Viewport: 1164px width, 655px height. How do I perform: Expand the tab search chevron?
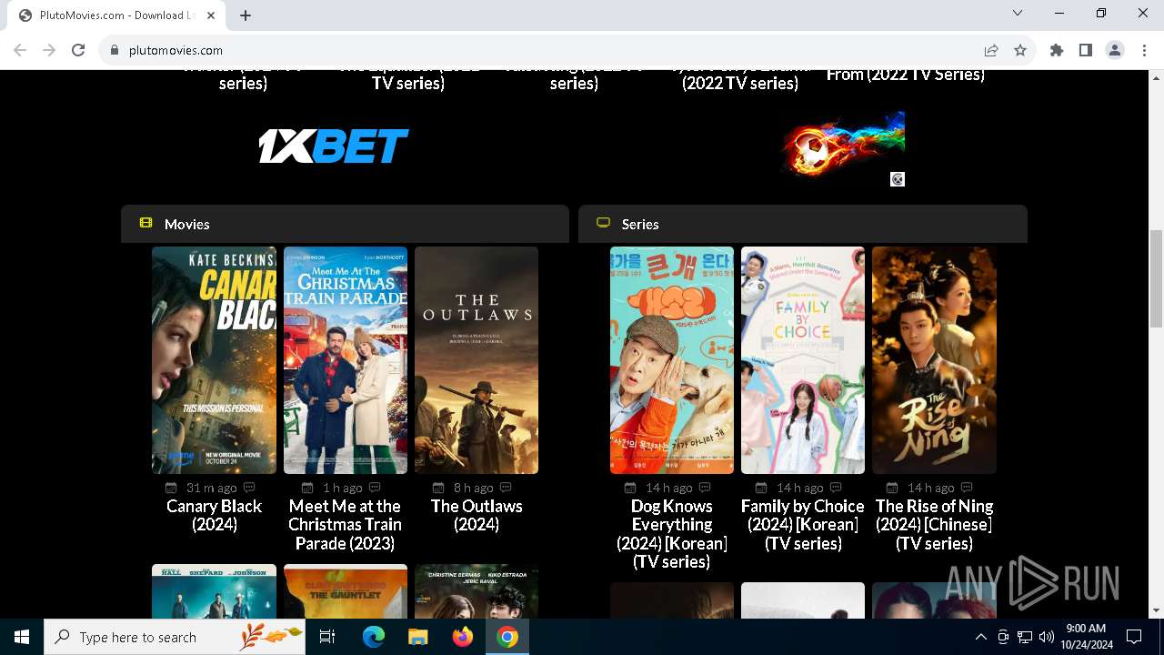pos(1018,13)
